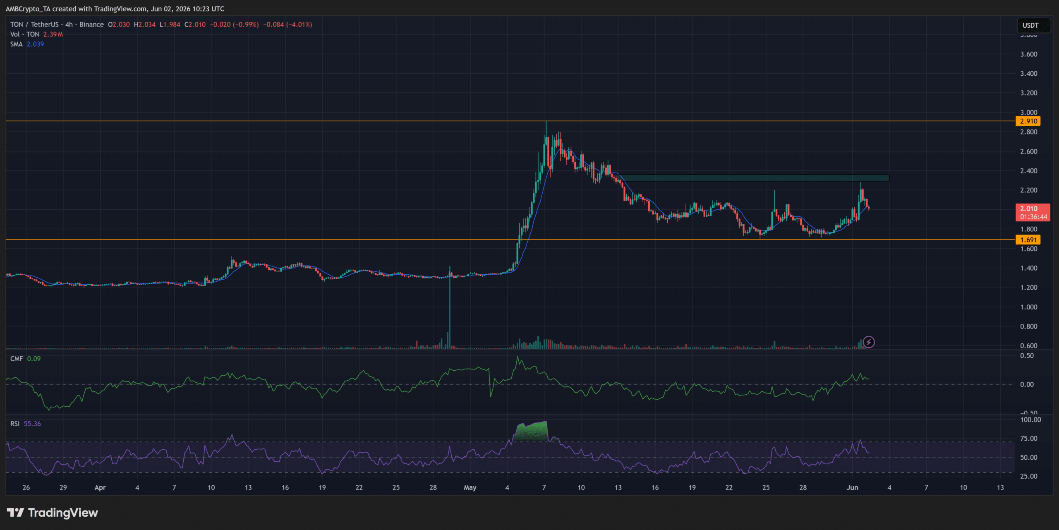Click the Binance exchange label
Image resolution: width=1059 pixels, height=530 pixels.
[91, 25]
